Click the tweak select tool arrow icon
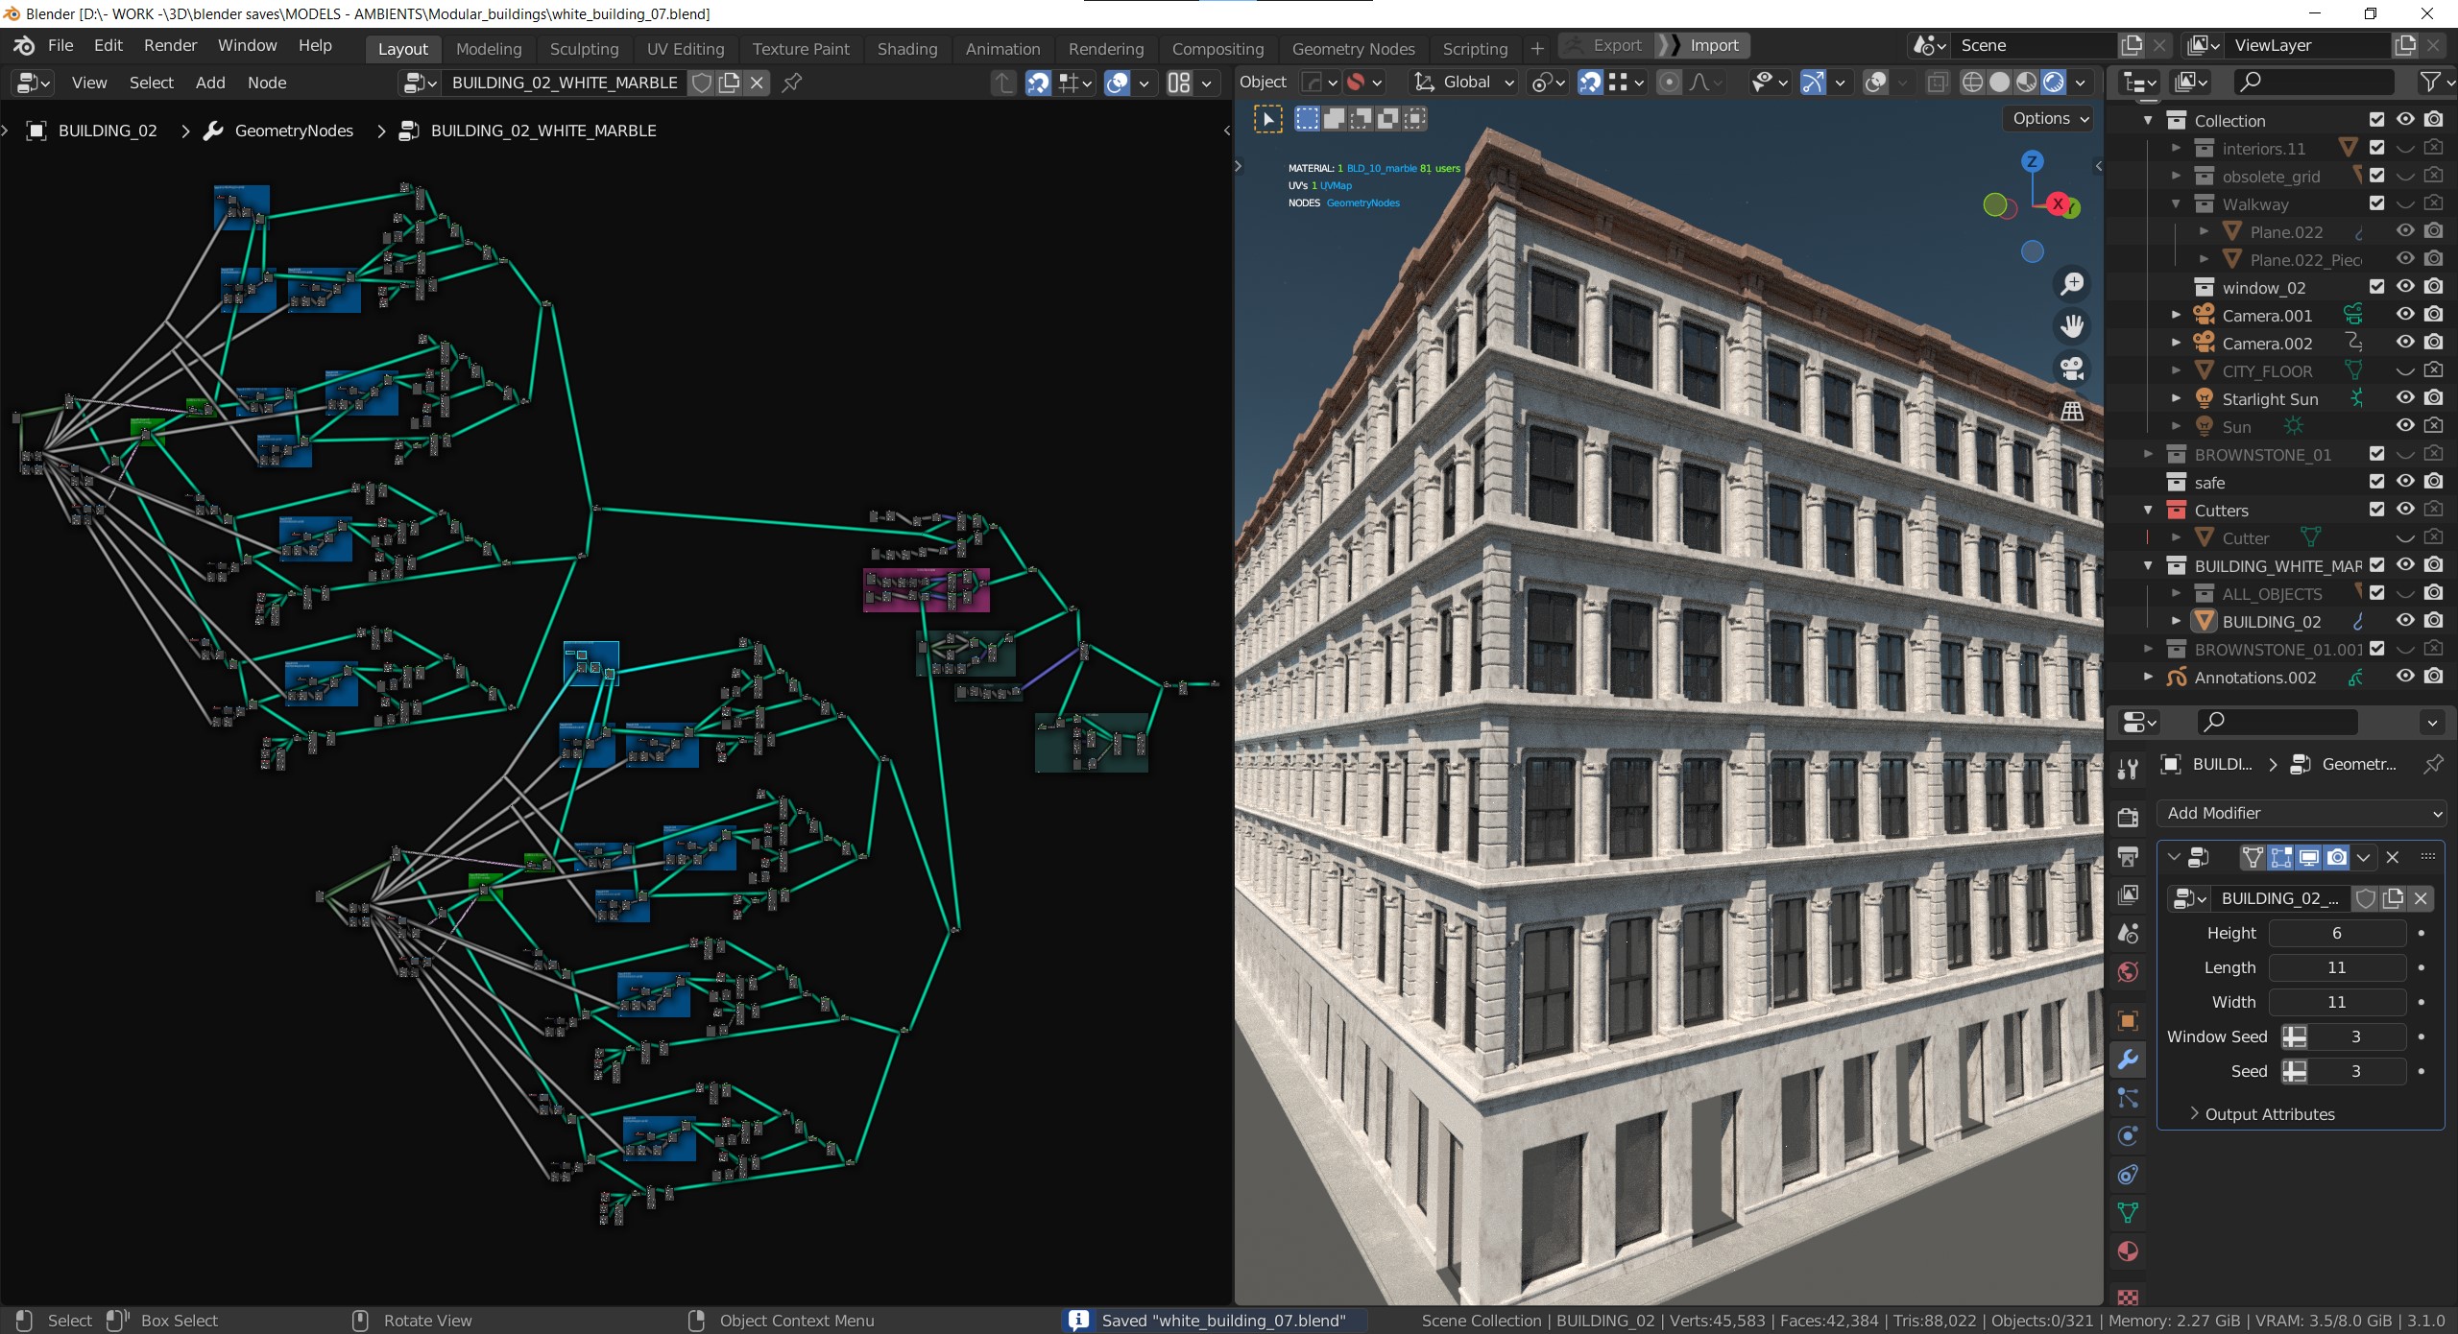Screen dimensions: 2458x1334 [x=1267, y=119]
